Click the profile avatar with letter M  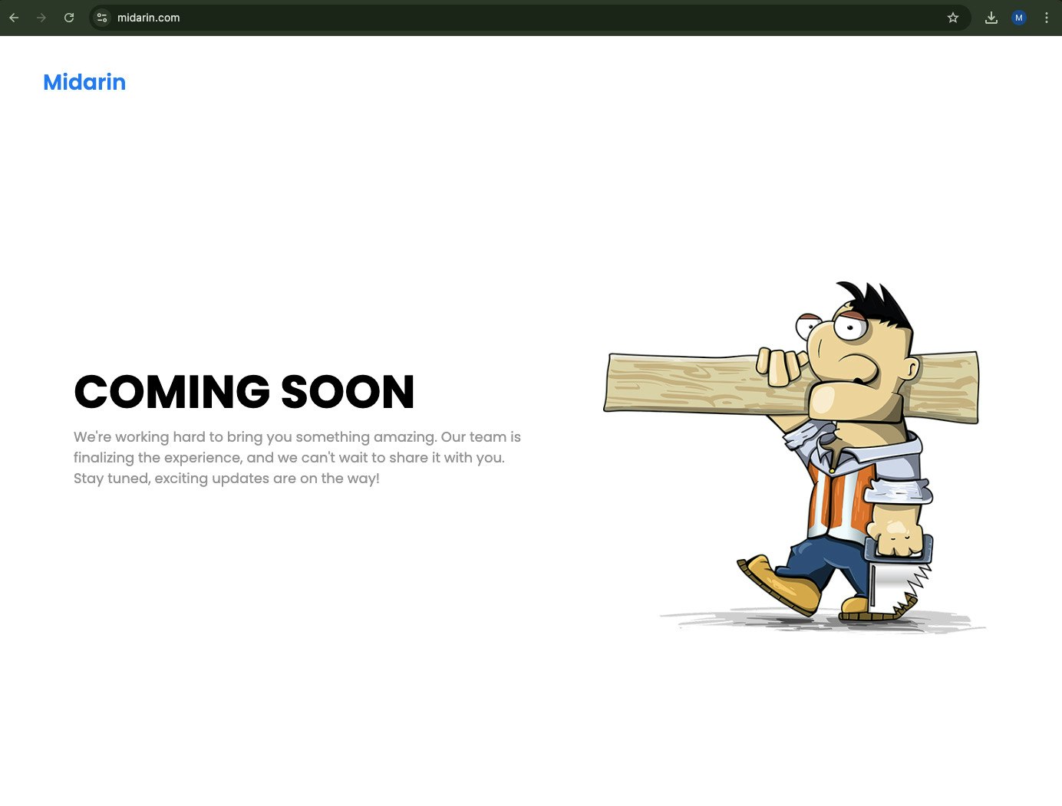pos(1018,17)
